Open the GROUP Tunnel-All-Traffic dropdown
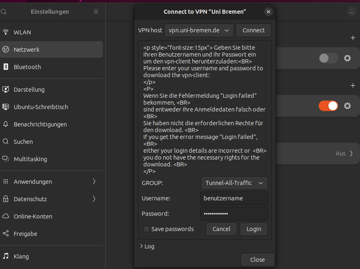360x269 pixels. click(x=234, y=183)
